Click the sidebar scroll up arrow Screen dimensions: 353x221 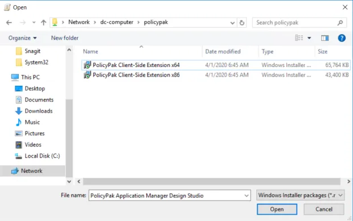coord(69,50)
